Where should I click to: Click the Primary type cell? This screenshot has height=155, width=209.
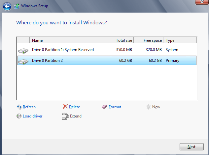point(172,61)
